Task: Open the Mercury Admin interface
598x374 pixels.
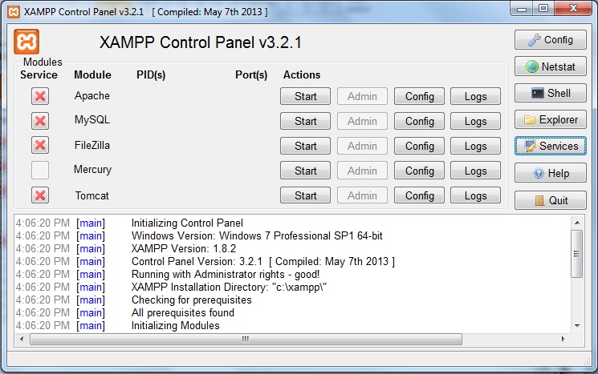Action: (362, 171)
